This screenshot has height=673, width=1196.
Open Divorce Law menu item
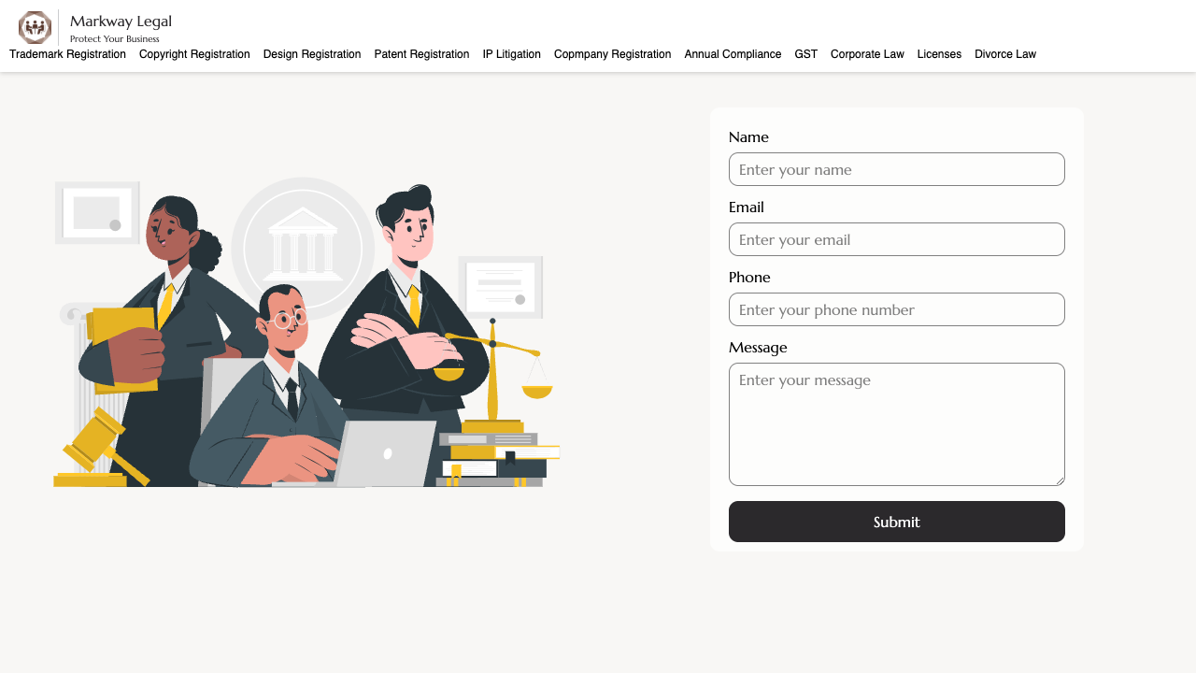pyautogui.click(x=1005, y=54)
